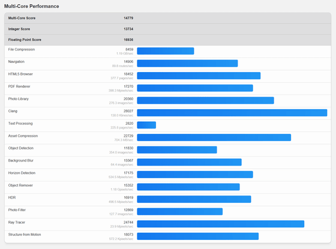The height and width of the screenshot is (249, 336).
Task: Click the HDR score bar
Action: 194,199
